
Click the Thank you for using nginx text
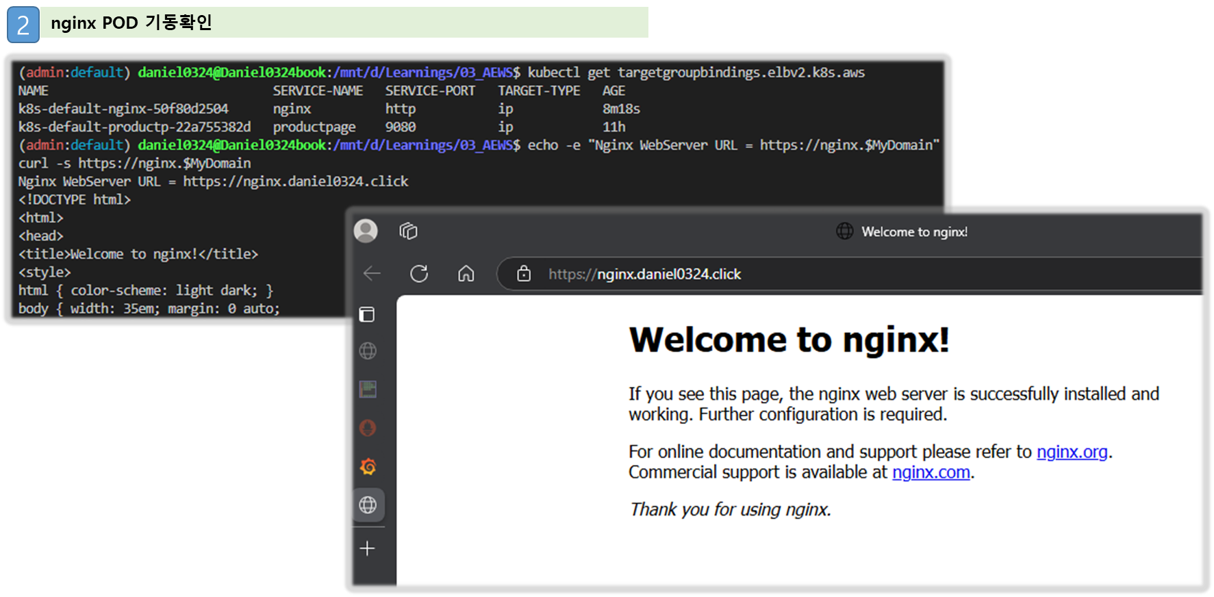pyautogui.click(x=731, y=509)
